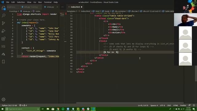Open Microsoft Store from taskbar

tap(53, 109)
